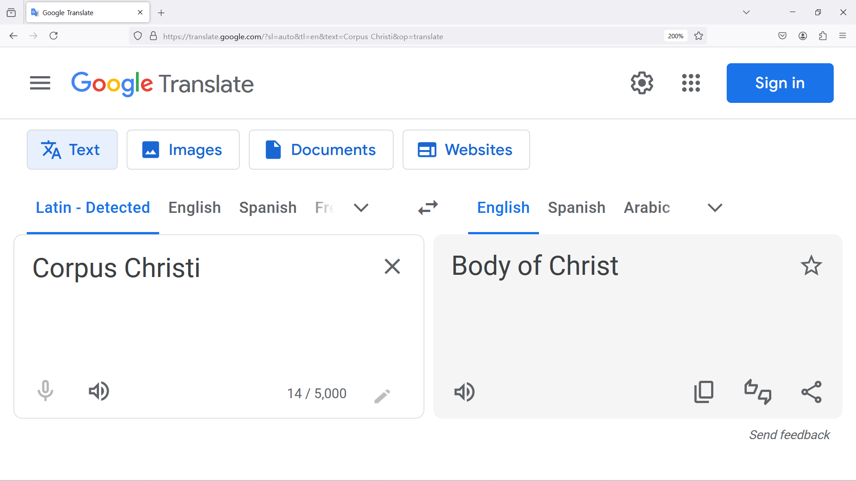856x481 pixels.
Task: Switch to Websites translation mode
Action: (466, 150)
